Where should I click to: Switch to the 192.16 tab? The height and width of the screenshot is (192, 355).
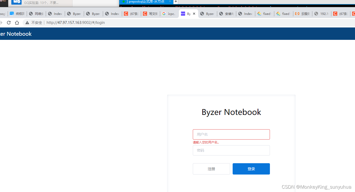(322, 14)
